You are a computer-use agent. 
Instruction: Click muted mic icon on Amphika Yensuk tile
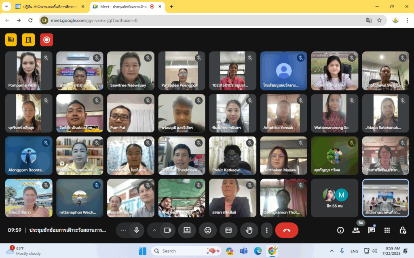[x=301, y=100]
